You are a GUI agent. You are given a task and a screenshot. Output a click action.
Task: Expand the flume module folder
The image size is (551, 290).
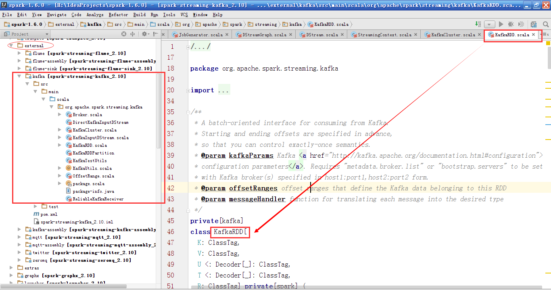tap(19, 53)
